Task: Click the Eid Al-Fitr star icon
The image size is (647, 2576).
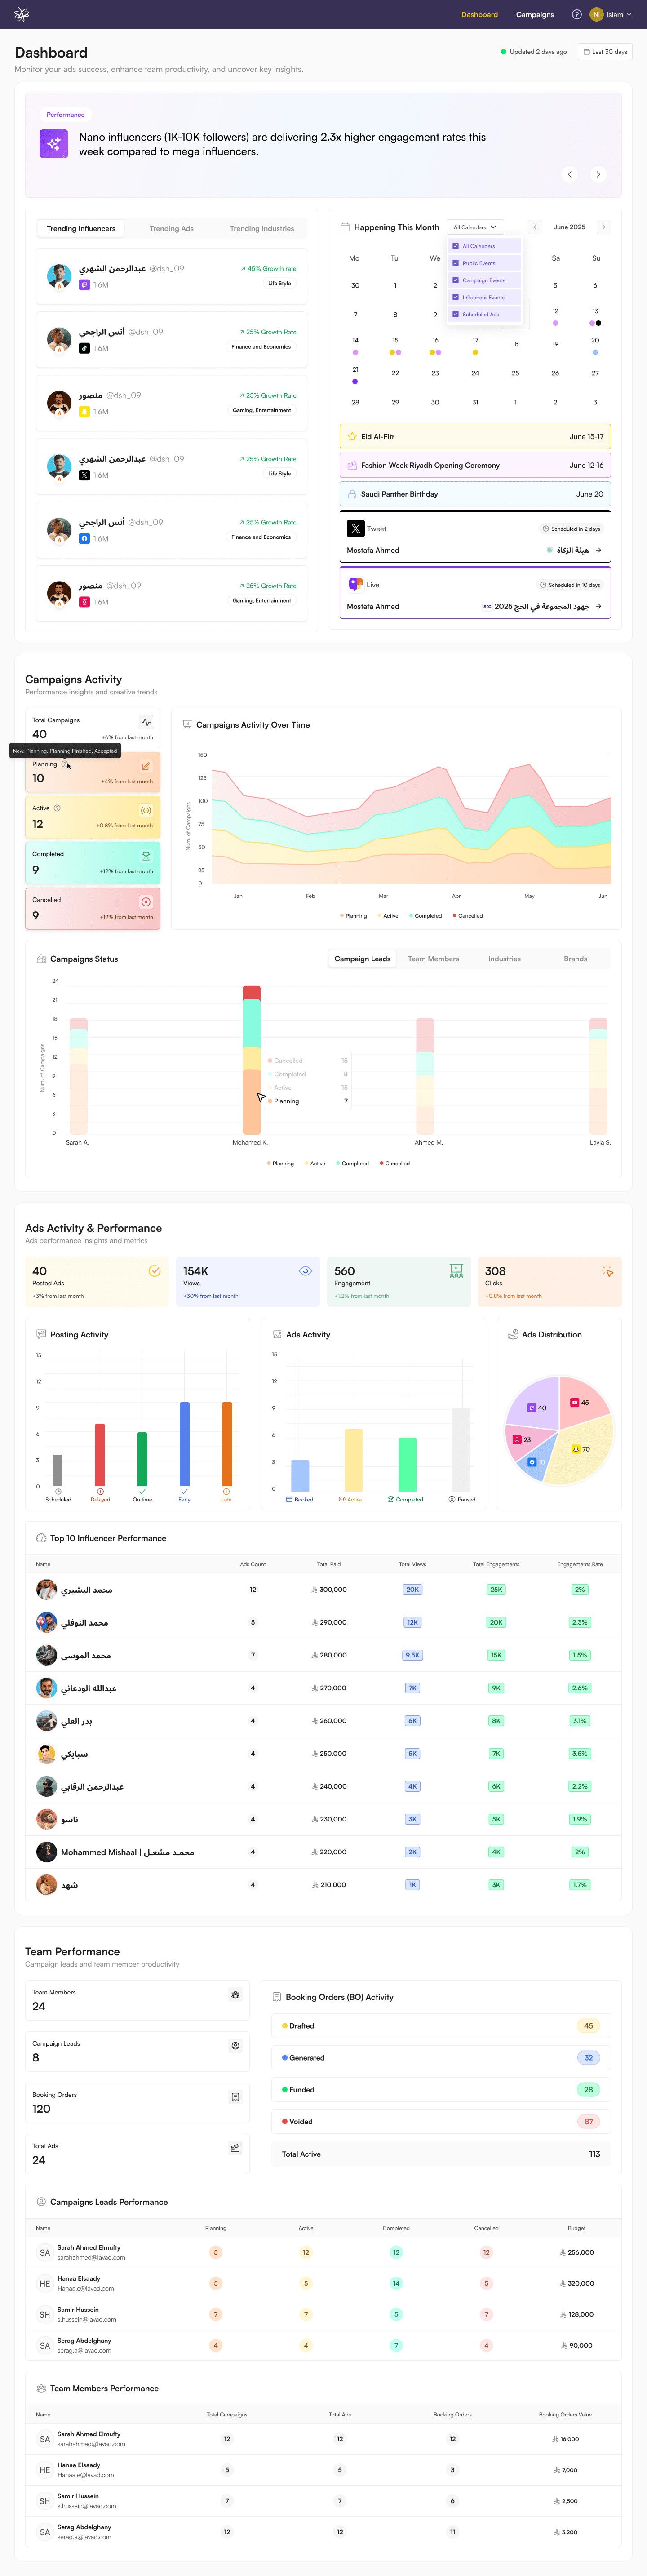Action: [352, 436]
